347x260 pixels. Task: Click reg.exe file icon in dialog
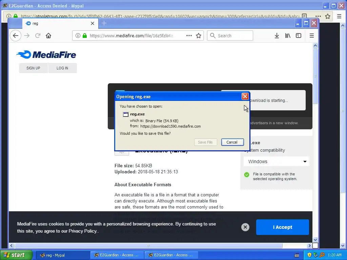126,114
